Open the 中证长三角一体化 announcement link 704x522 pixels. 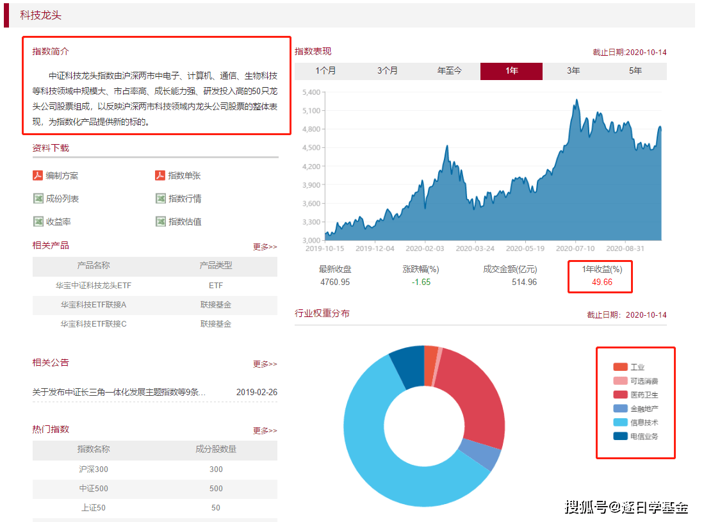coord(119,392)
